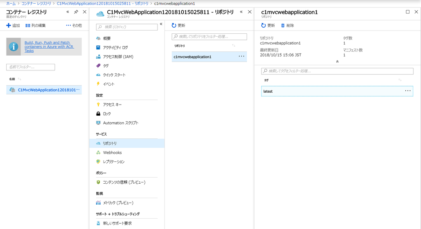Viewport: 421px width, 229px height.
Task: Refresh c1mvcwebapplication1 blade with 更新
Action: click(268, 25)
